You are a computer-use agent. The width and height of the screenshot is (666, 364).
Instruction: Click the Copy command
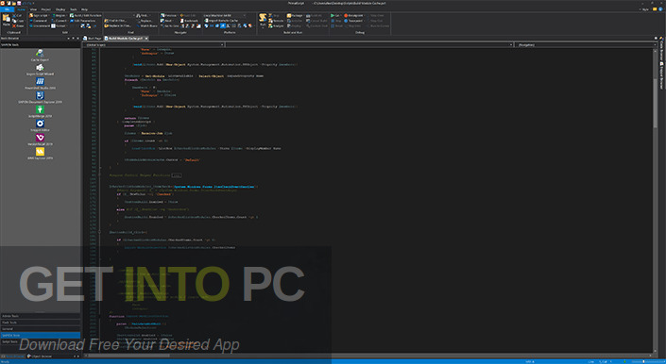point(17,21)
